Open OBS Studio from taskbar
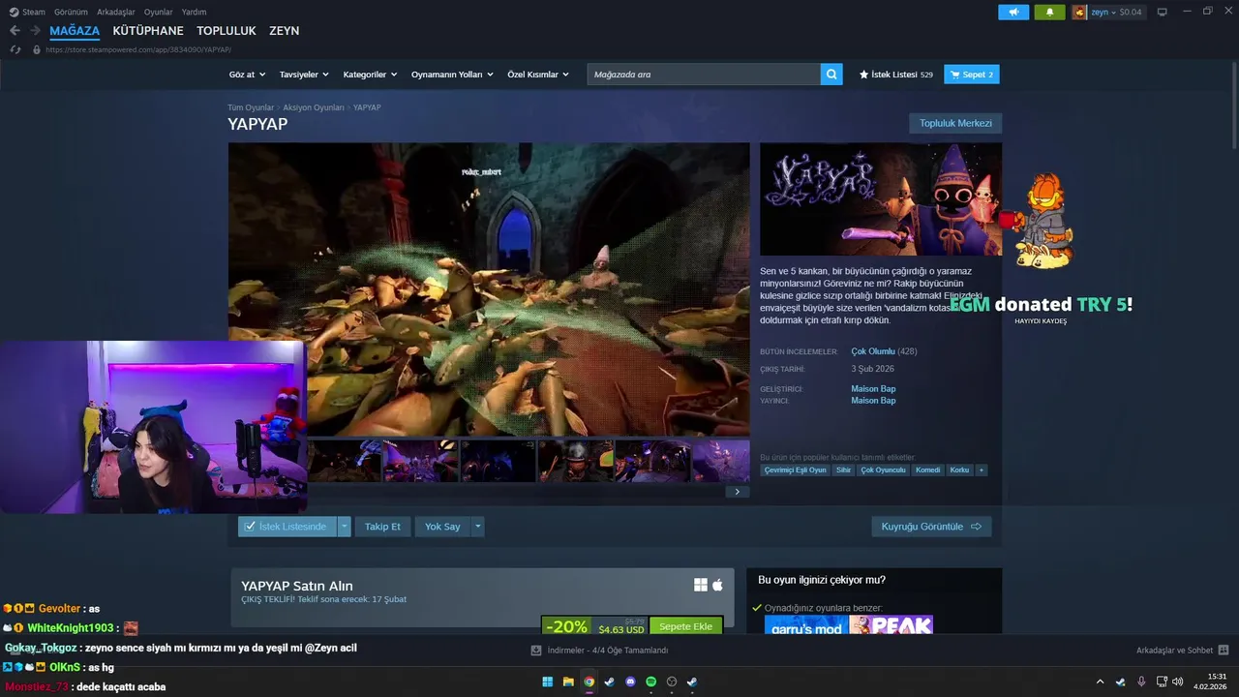The width and height of the screenshot is (1239, 697). click(672, 682)
